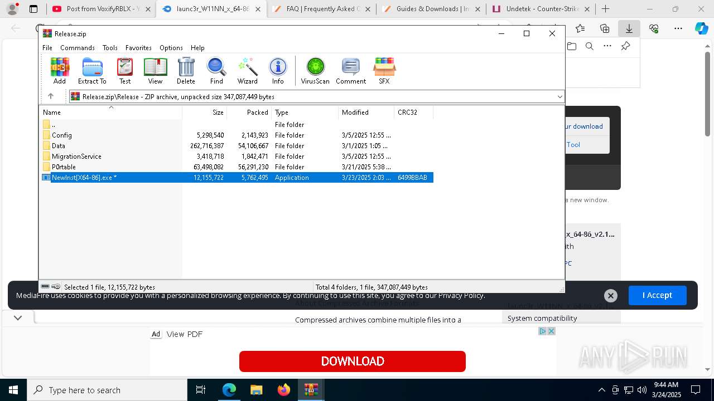Open the Favorites menu
714x401 pixels.
[138, 48]
